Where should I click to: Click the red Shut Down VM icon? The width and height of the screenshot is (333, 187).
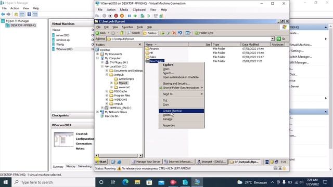coord(116,16)
